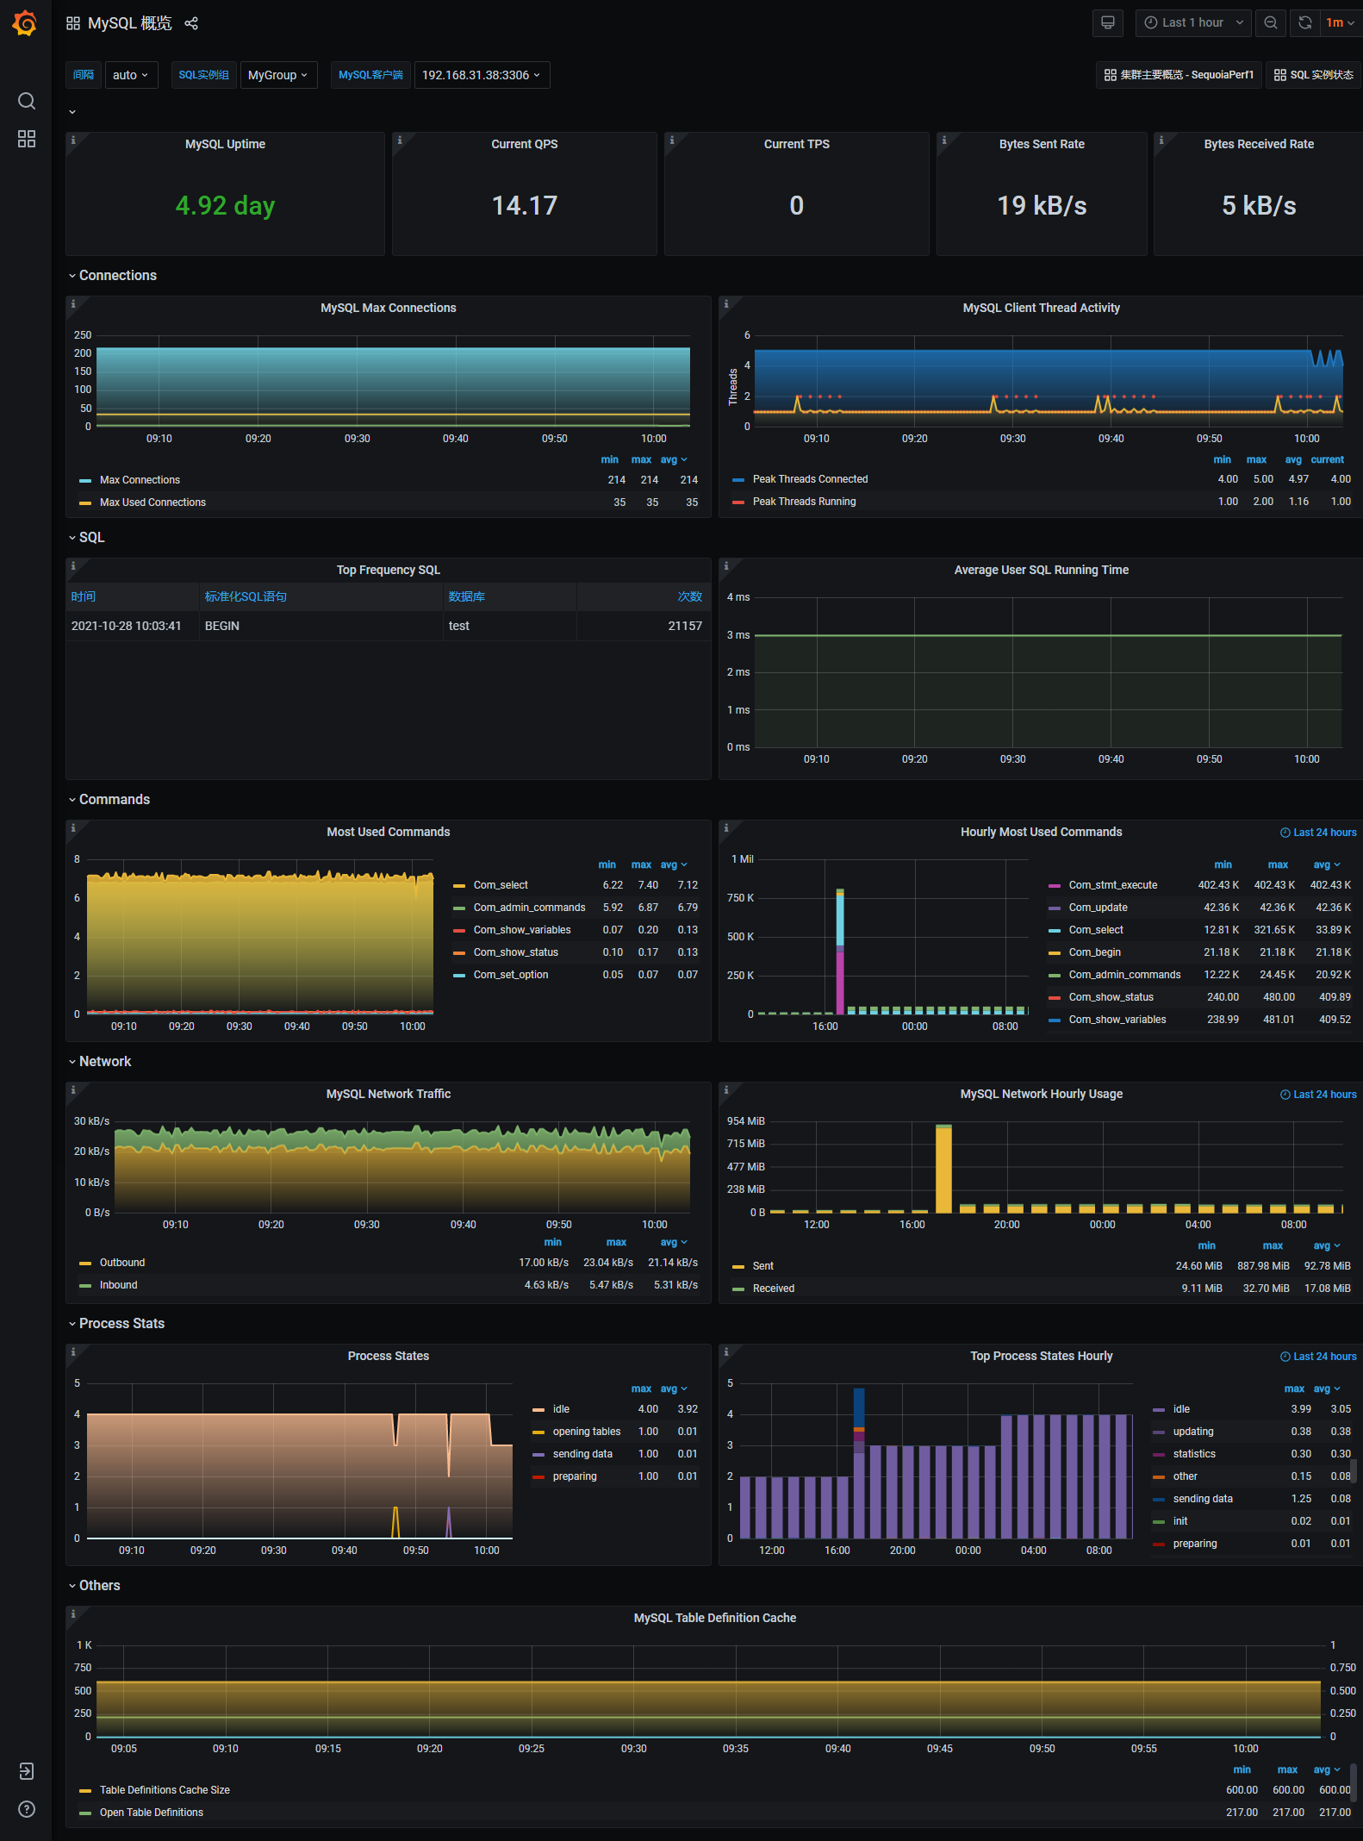Open the dashboards grid icon in sidebar
The width and height of the screenshot is (1363, 1841).
tap(27, 139)
